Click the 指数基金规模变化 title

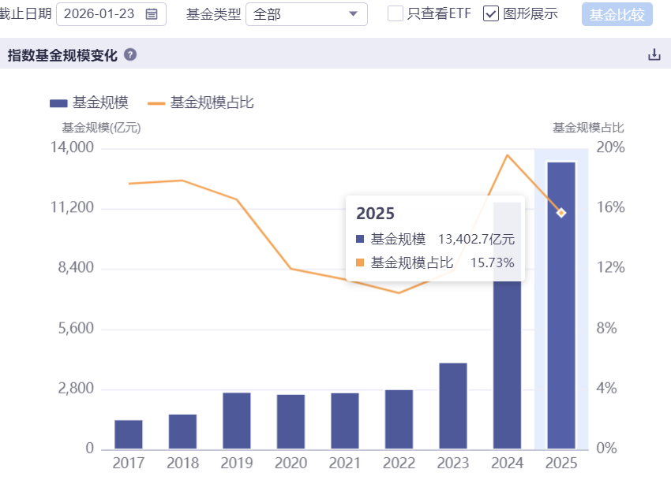62,55
